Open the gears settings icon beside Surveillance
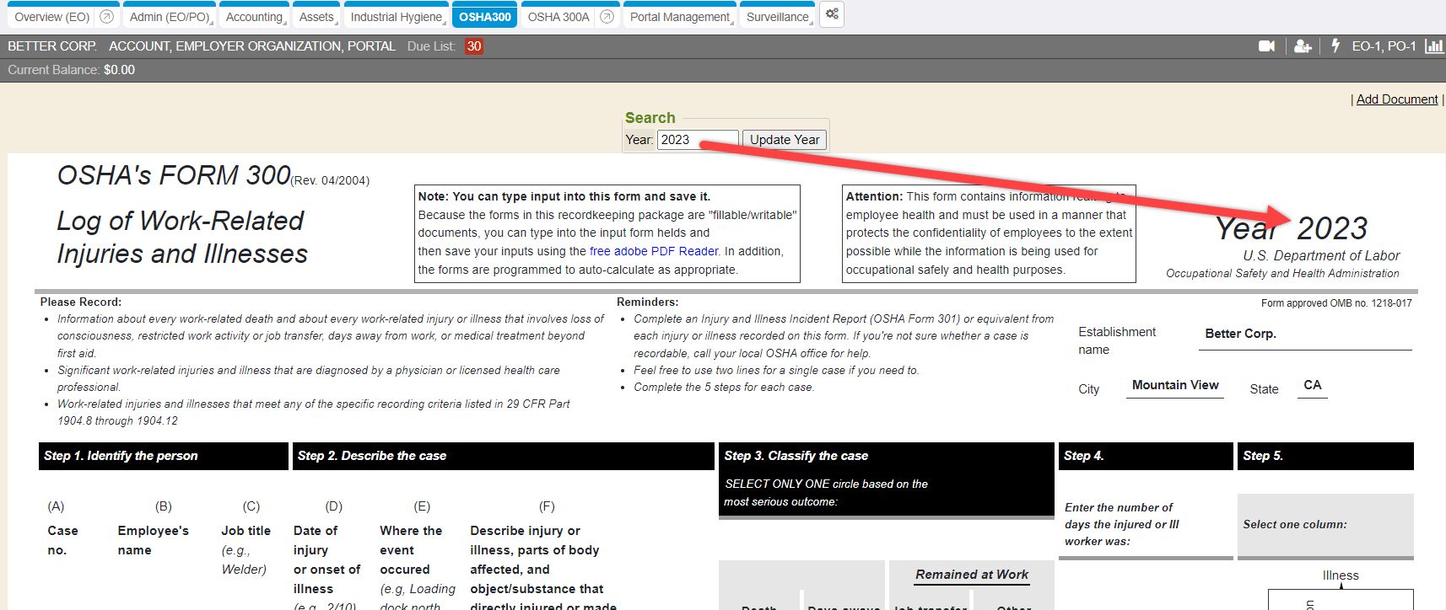Screen dimensions: 1446x610 [832, 14]
